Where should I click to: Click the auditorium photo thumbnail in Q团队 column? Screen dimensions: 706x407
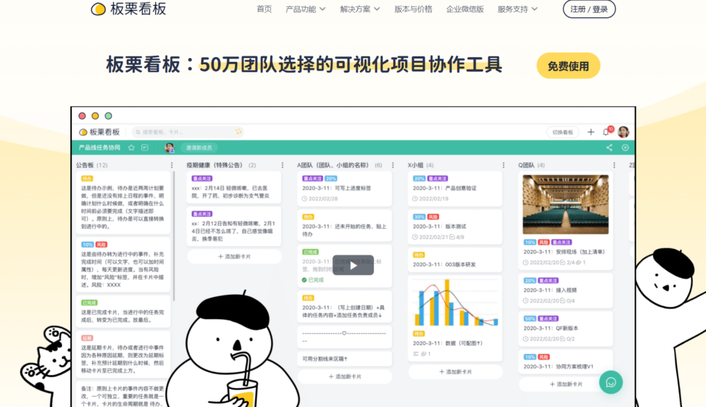(x=565, y=204)
